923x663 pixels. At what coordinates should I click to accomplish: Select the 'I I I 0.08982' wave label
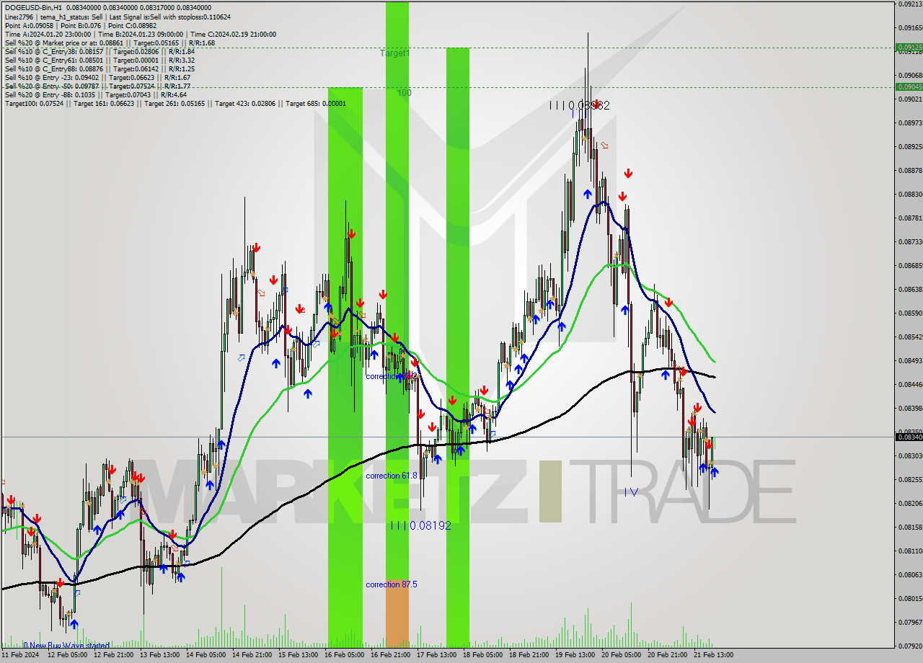pyautogui.click(x=580, y=105)
